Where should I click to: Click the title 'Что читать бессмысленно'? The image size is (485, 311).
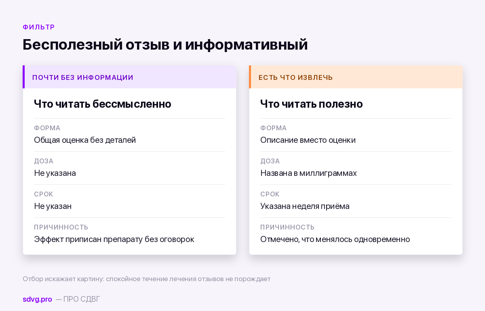click(103, 104)
